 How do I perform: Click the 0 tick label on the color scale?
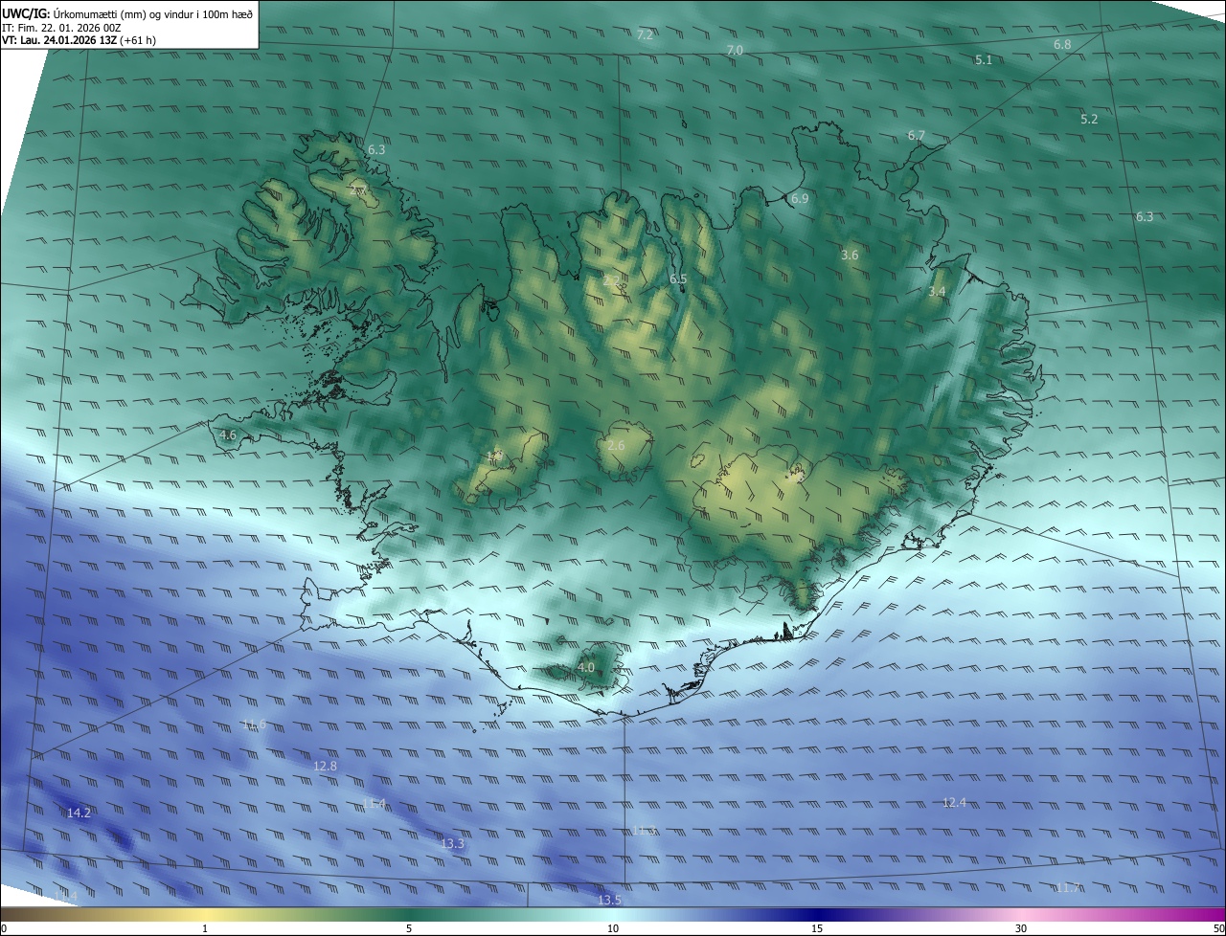point(4,928)
